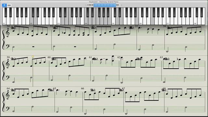Click measure number 61
This screenshot has height=117, width=208.
click(x=90, y=57)
